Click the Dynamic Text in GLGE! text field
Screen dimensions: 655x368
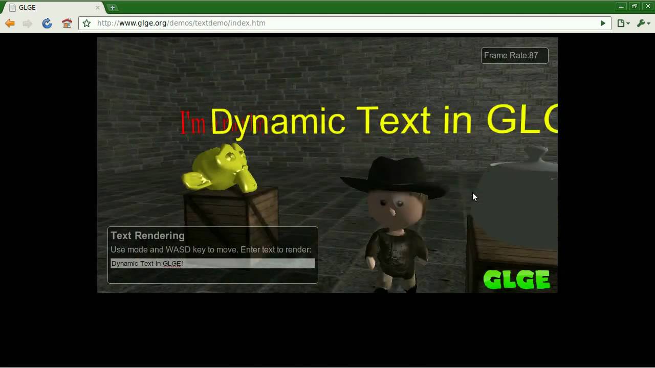pos(213,263)
